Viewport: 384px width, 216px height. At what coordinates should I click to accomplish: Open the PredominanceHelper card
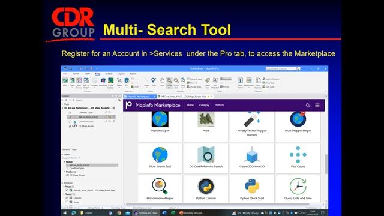coord(160,189)
